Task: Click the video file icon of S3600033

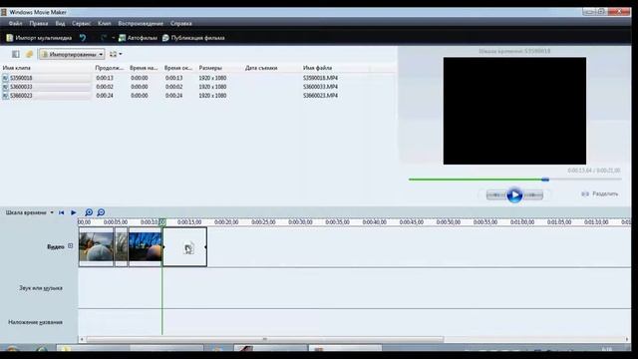Action: pos(5,87)
